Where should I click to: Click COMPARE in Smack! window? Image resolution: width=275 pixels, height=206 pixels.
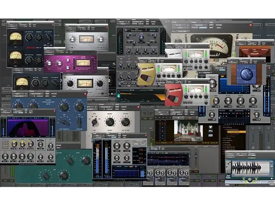coord(203,28)
